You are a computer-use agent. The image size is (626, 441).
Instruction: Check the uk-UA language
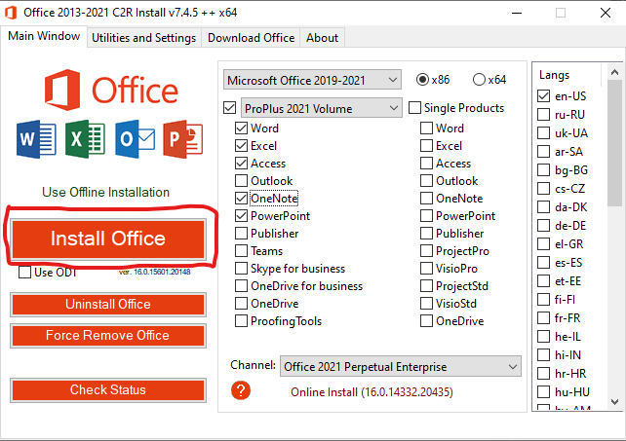[x=543, y=132]
